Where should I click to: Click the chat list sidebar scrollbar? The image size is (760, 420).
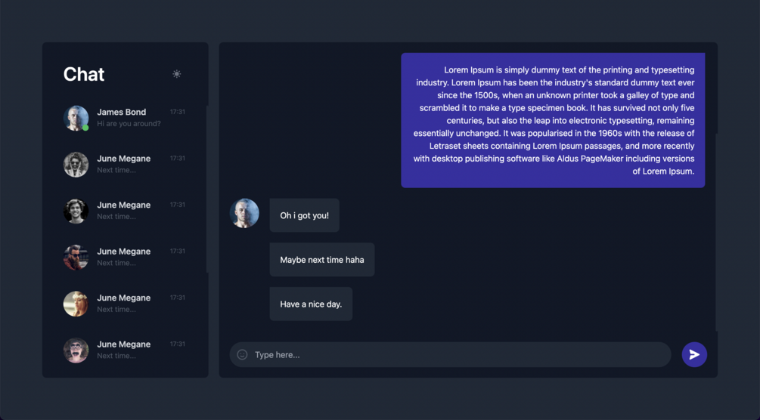point(207,189)
